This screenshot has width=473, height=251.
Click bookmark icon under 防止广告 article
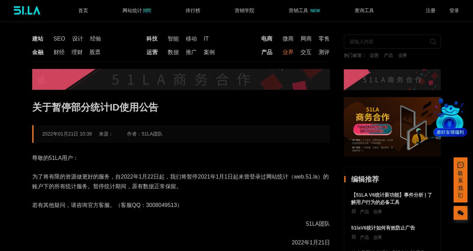click(x=354, y=237)
